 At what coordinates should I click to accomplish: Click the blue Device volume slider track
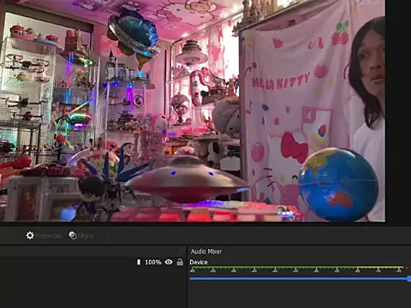pyautogui.click(x=299, y=279)
